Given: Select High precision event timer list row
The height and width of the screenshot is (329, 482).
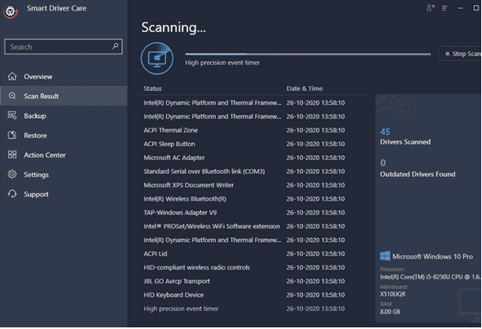Looking at the screenshot, I should point(252,309).
